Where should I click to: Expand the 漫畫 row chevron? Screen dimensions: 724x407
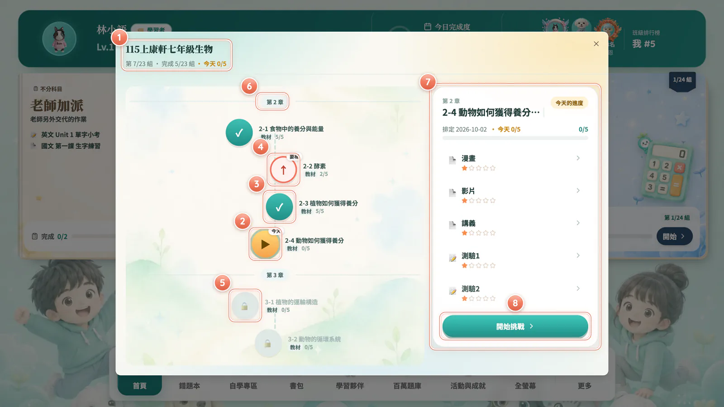tap(578, 158)
